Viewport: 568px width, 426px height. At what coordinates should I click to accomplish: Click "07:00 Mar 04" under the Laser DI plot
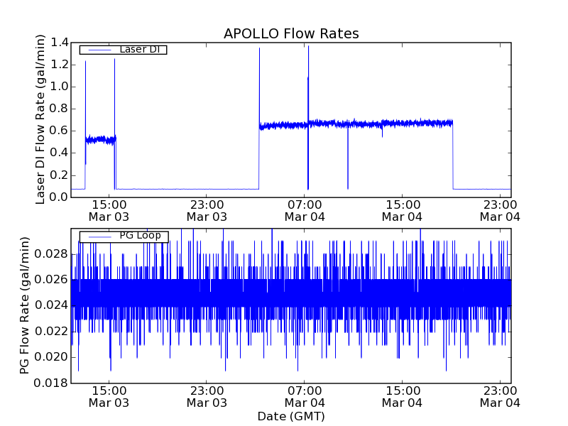click(305, 211)
